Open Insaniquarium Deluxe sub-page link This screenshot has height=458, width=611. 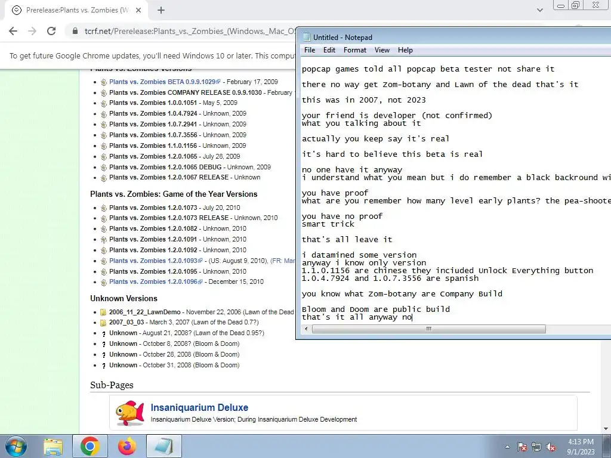click(x=199, y=407)
